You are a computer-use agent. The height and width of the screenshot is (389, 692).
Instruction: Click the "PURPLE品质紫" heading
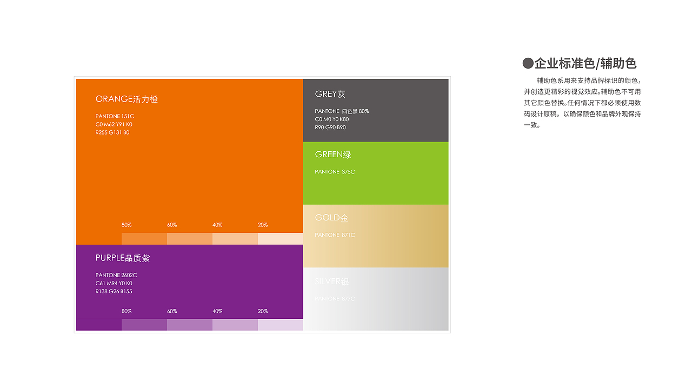[x=123, y=258]
